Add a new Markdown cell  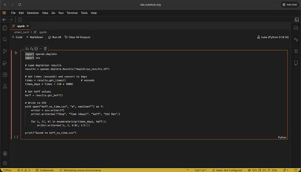click(x=34, y=37)
